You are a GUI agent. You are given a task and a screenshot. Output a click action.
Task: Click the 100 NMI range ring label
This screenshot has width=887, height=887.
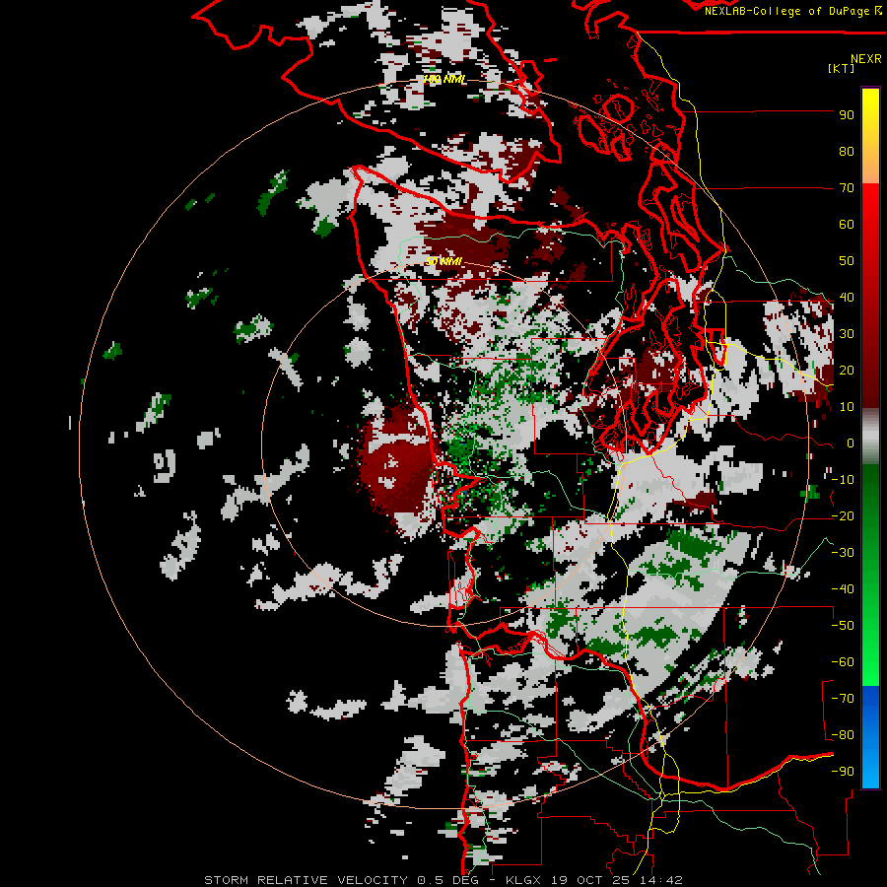pos(444,79)
